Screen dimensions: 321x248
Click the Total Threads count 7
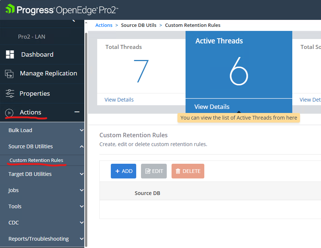pyautogui.click(x=141, y=71)
